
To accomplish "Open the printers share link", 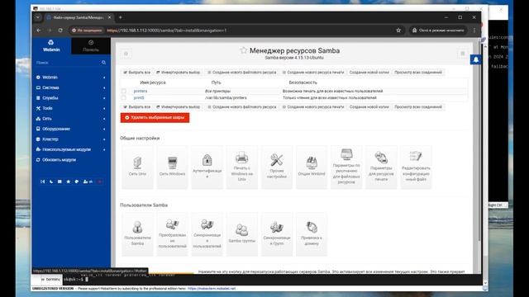I will (x=141, y=91).
